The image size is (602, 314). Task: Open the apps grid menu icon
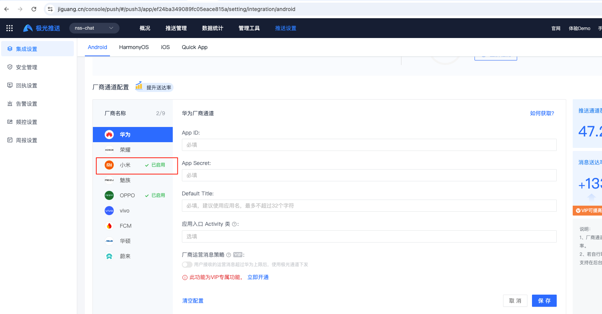tap(10, 28)
